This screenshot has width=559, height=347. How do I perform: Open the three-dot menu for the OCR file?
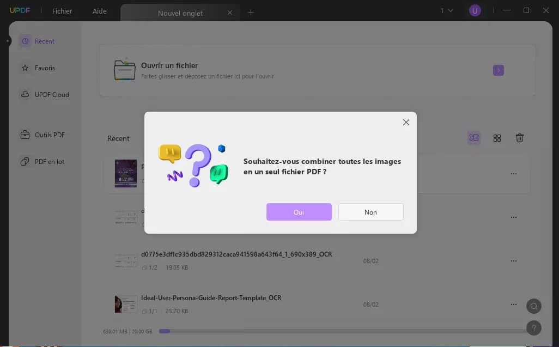click(x=514, y=261)
